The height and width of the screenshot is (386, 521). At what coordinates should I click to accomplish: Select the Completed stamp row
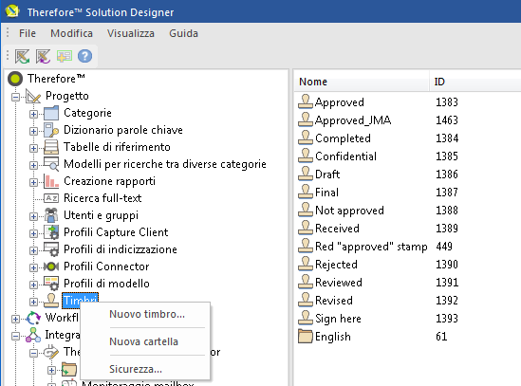[343, 138]
